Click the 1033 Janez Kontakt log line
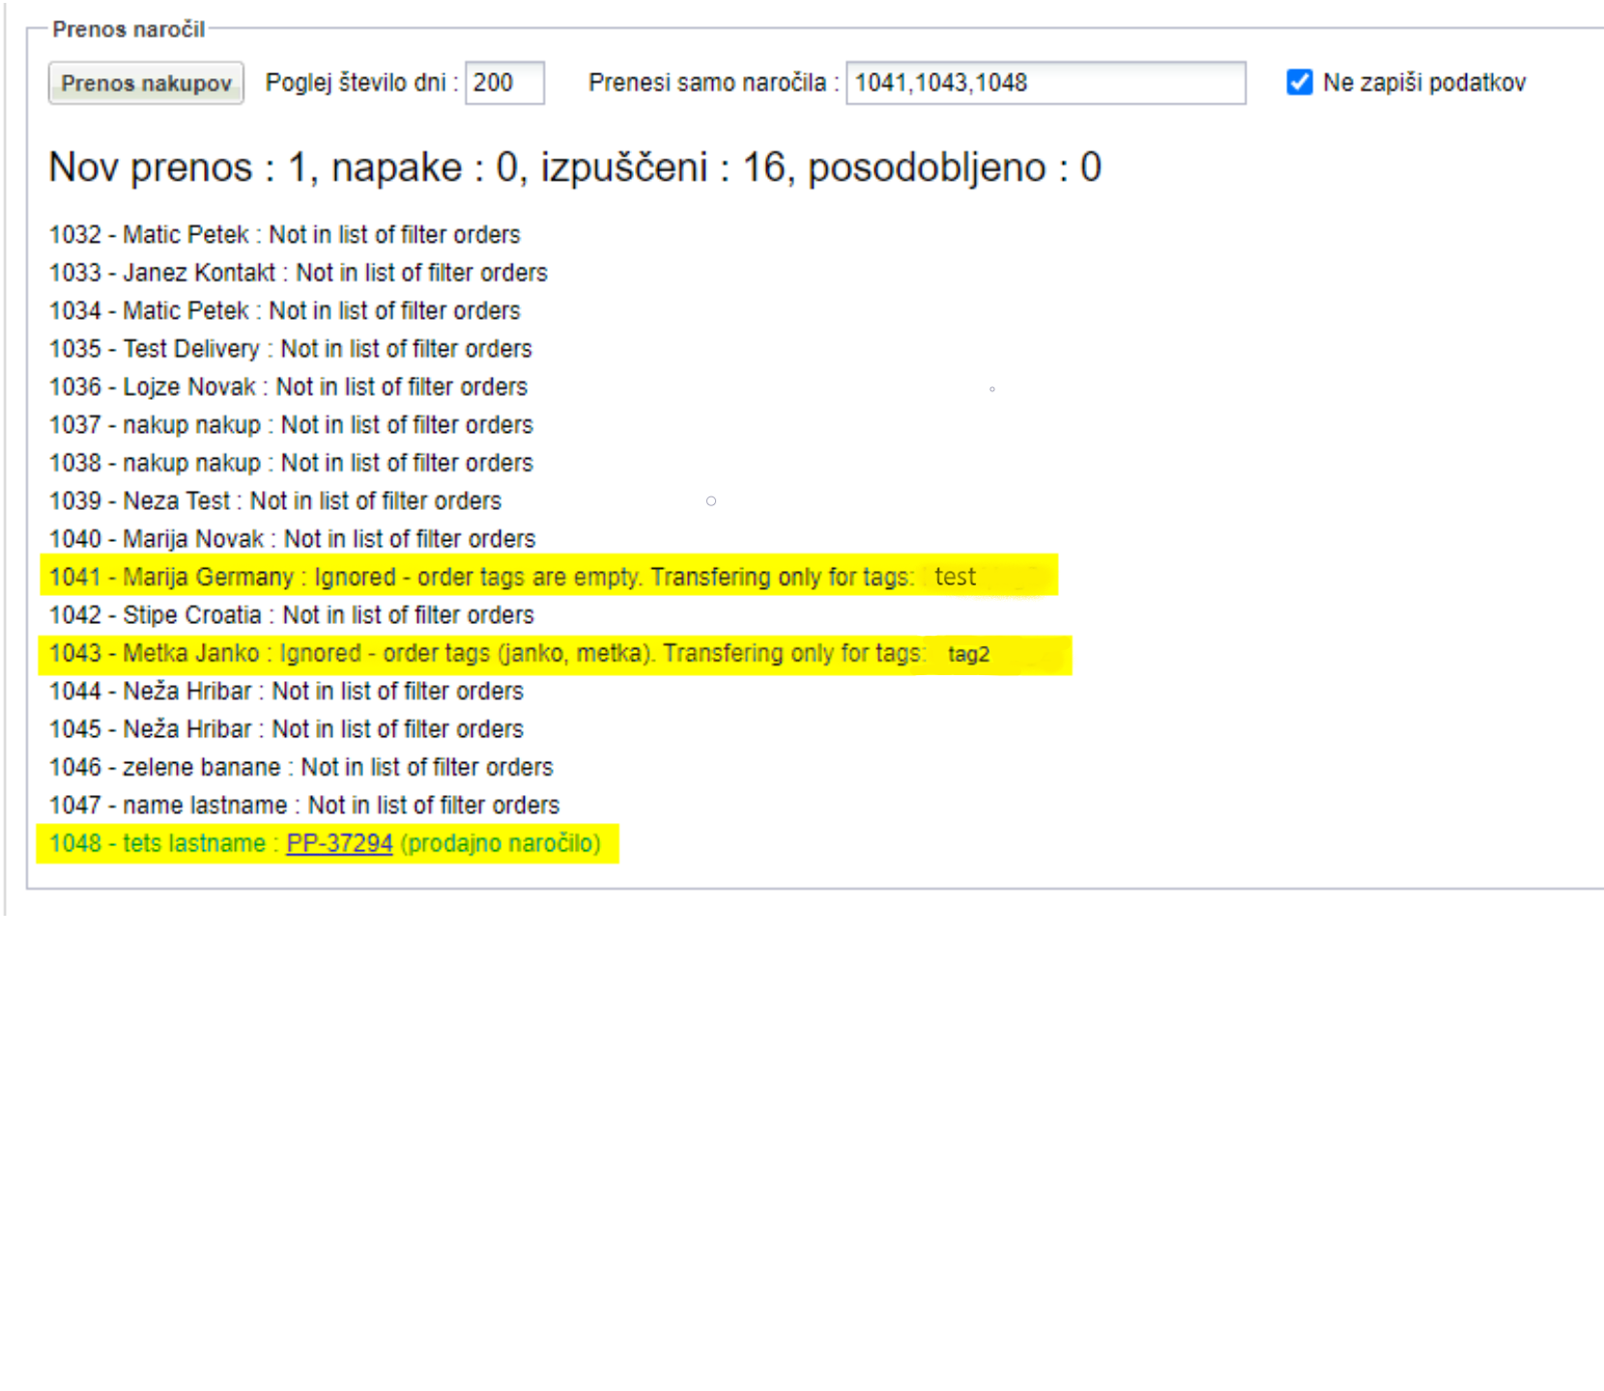 coord(298,272)
